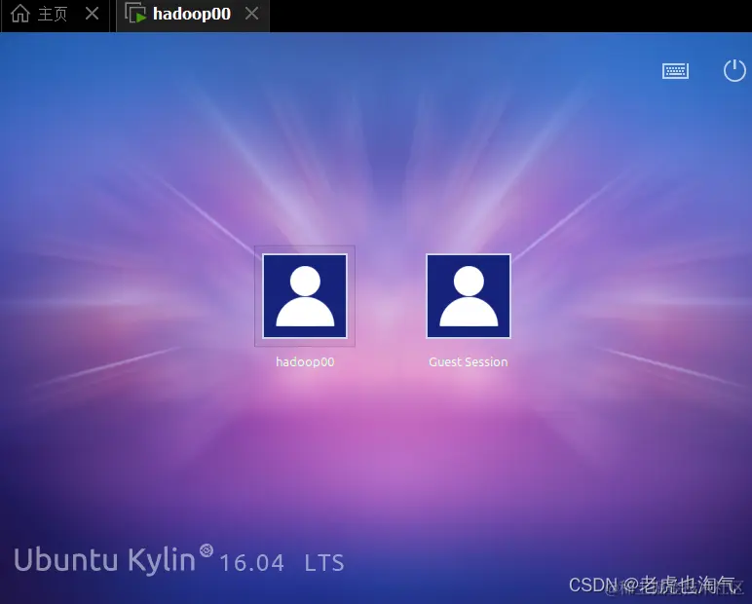Click the power shutdown icon
Viewport: 752px width, 604px height.
pos(734,70)
